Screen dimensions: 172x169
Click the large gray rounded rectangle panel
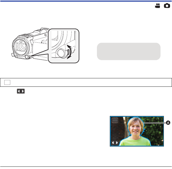(x=129, y=51)
